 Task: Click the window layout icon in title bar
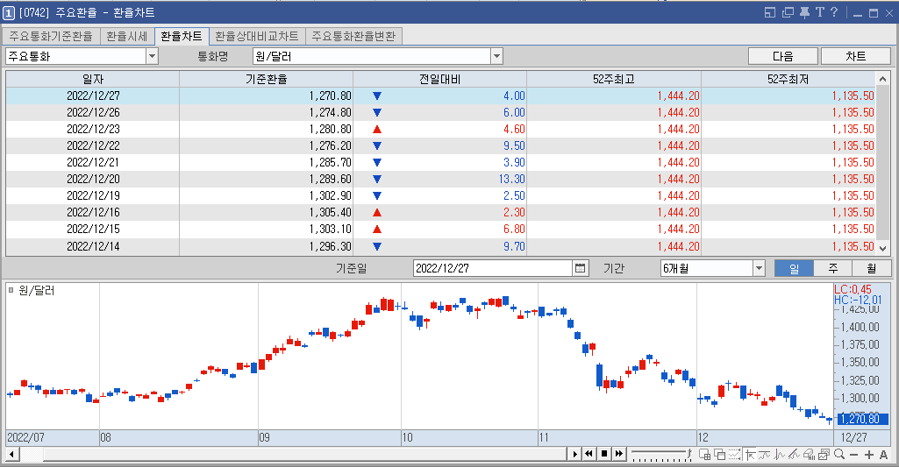tap(770, 12)
